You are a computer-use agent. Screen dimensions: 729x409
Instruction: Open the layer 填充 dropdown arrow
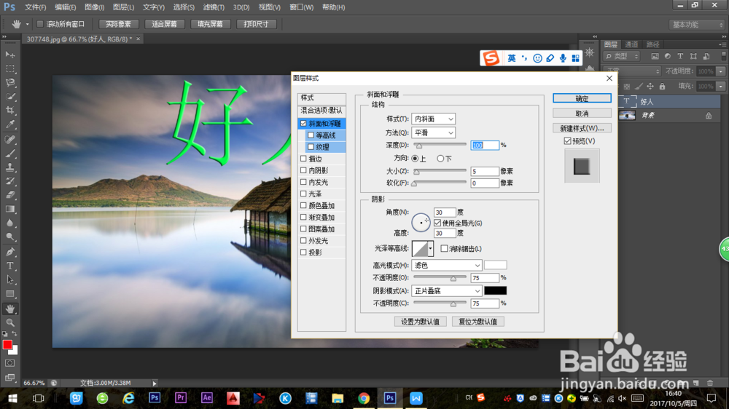point(721,87)
